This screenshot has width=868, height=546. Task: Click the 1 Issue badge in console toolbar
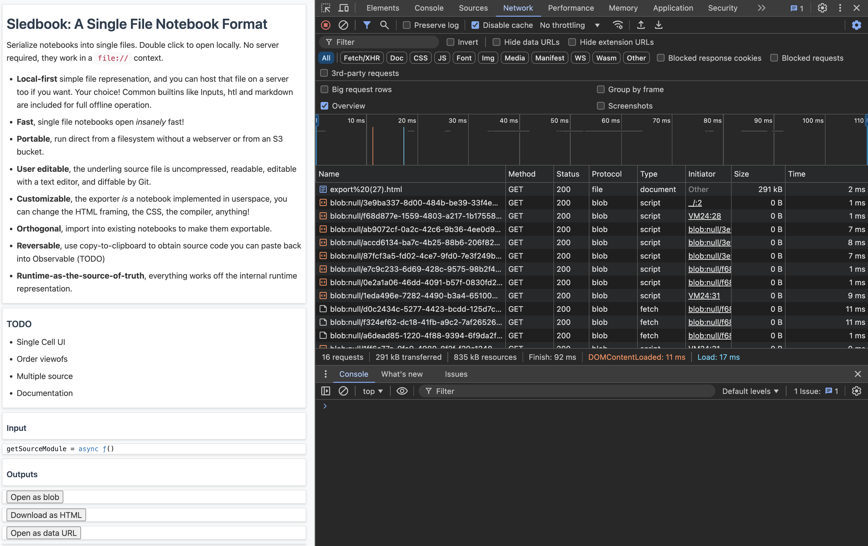816,391
